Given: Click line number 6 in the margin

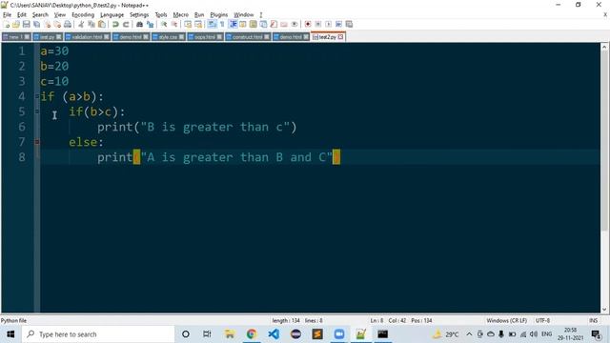Looking at the screenshot, I should [22, 127].
